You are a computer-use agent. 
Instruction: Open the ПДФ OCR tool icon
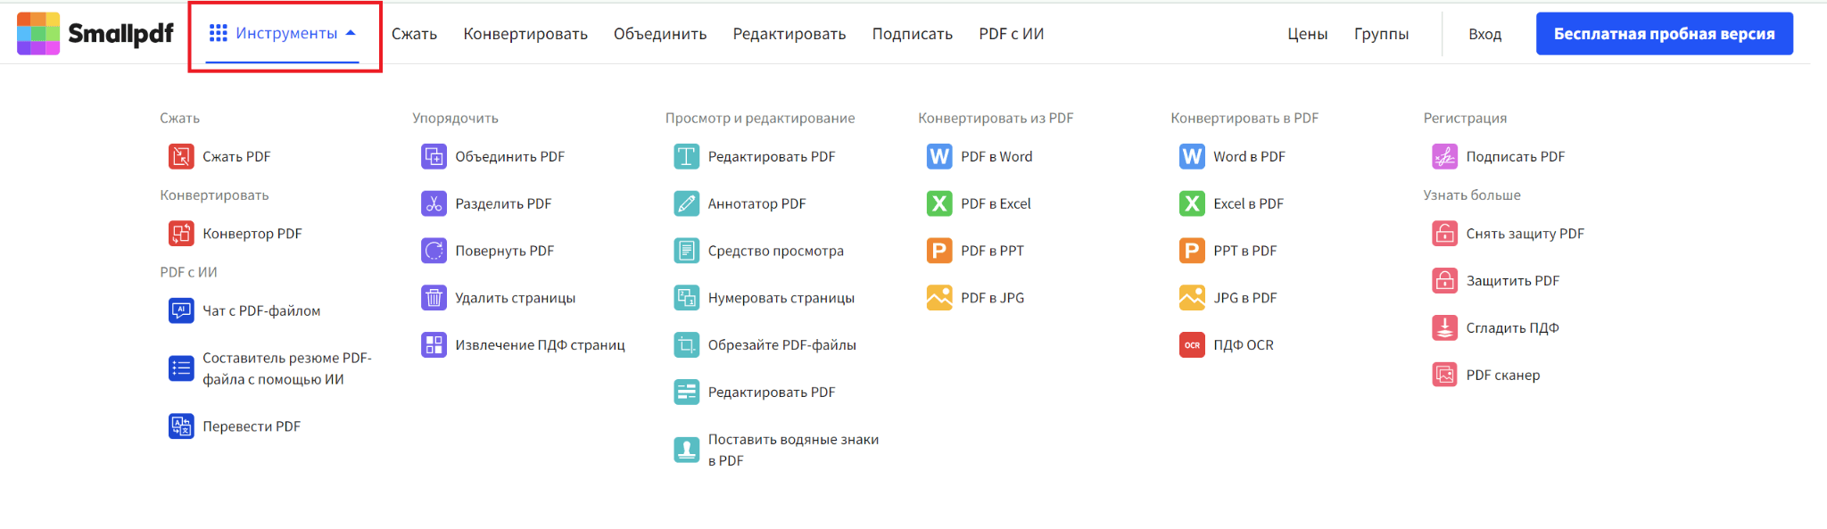pos(1192,344)
